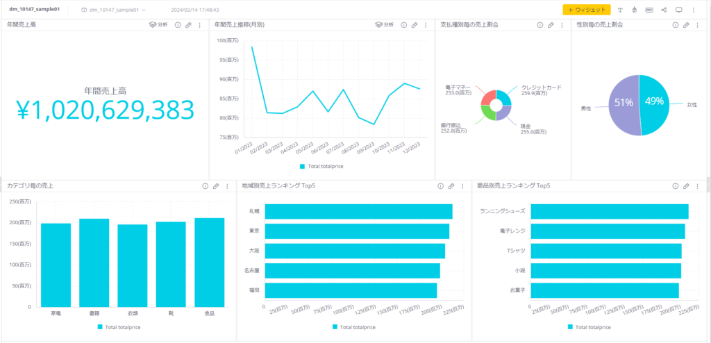Edit the 支払種別毎の売上割合 widget with pencil icon
This screenshot has height=343, width=711.
tap(551, 25)
